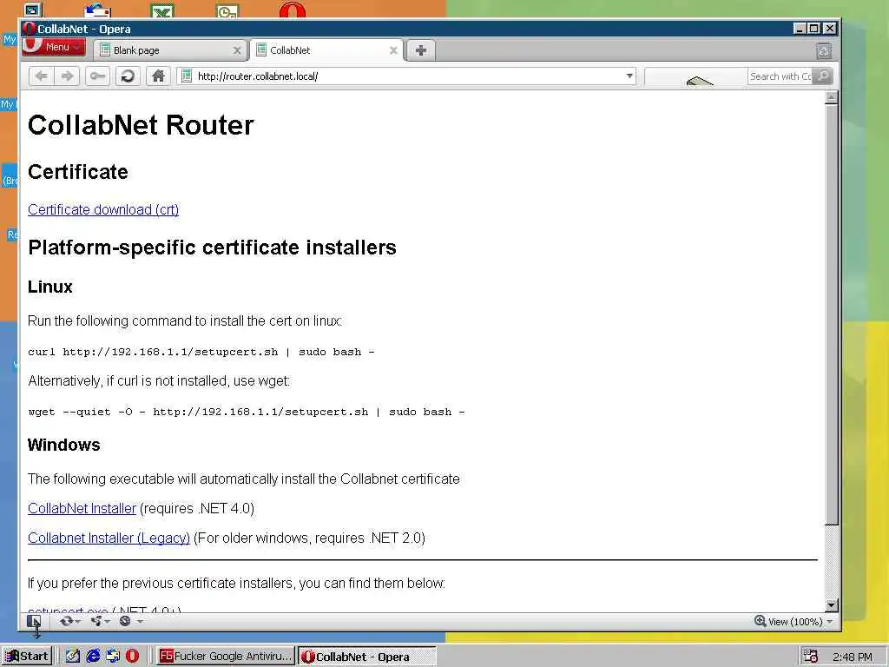
Task: Click the scrollbar up arrow
Action: click(831, 97)
